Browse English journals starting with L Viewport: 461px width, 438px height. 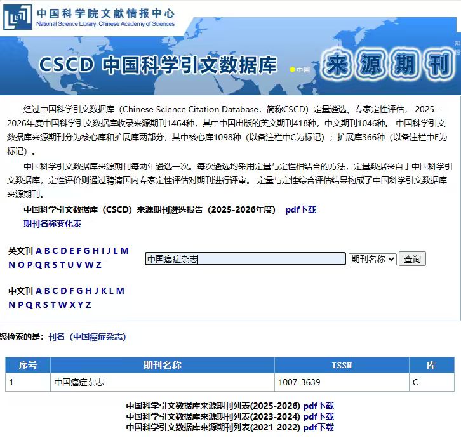click(x=116, y=251)
